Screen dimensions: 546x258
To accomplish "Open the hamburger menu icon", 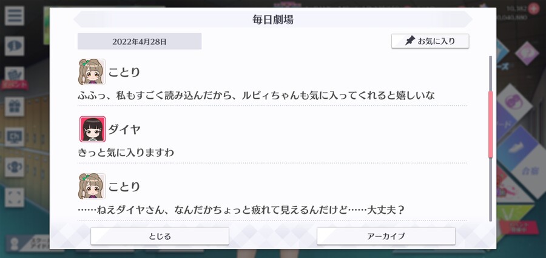I will coord(15,16).
